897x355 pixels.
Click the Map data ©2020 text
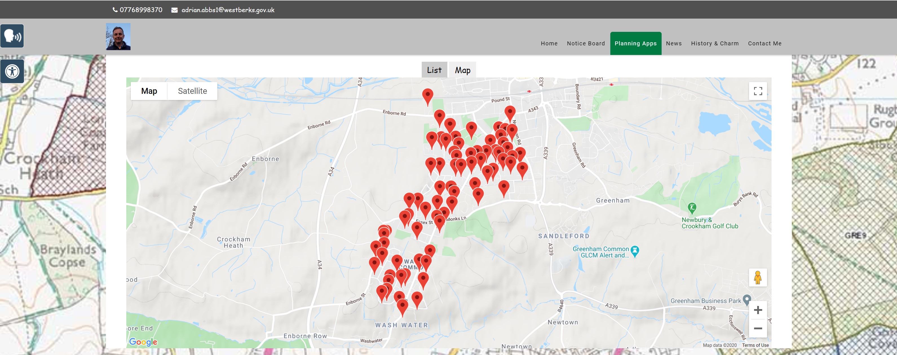[720, 345]
